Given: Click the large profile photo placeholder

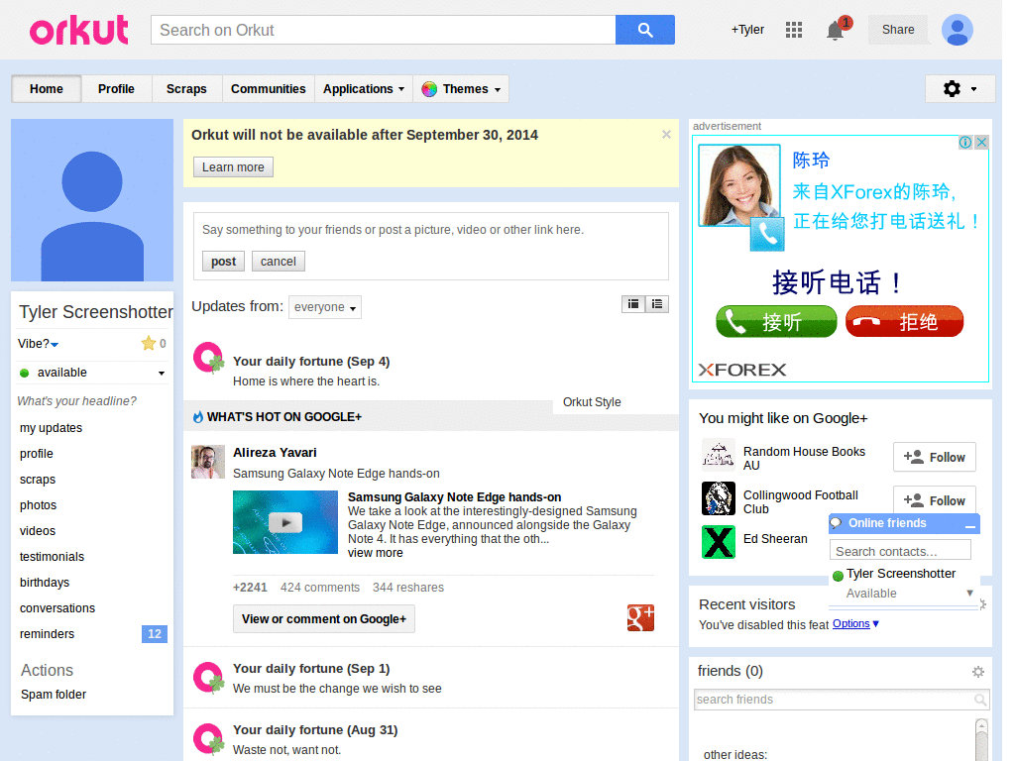Looking at the screenshot, I should click(x=93, y=202).
